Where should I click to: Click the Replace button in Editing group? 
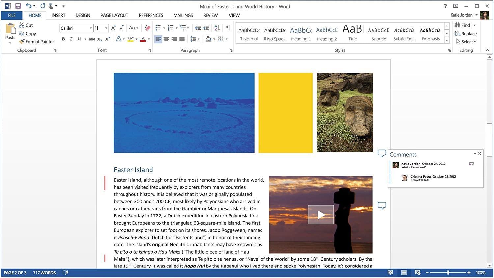(465, 34)
